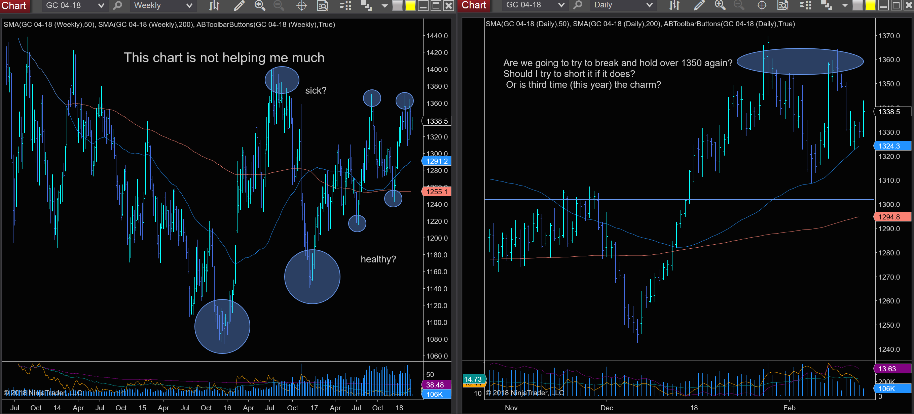
Task: Click yellow link swatch in Weekly chart
Action: point(410,6)
